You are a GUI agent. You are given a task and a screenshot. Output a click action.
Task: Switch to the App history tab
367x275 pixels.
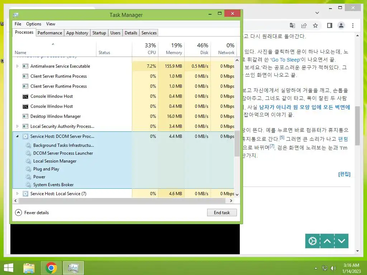click(x=77, y=33)
